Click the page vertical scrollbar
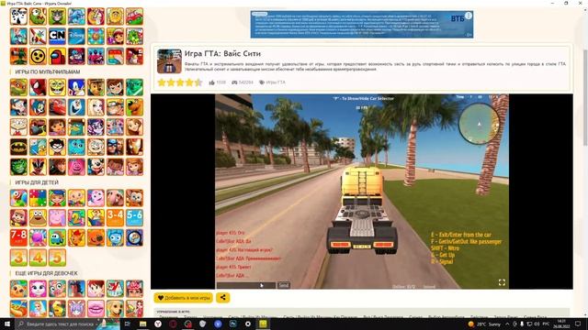This screenshot has height=330, width=588. 585,98
